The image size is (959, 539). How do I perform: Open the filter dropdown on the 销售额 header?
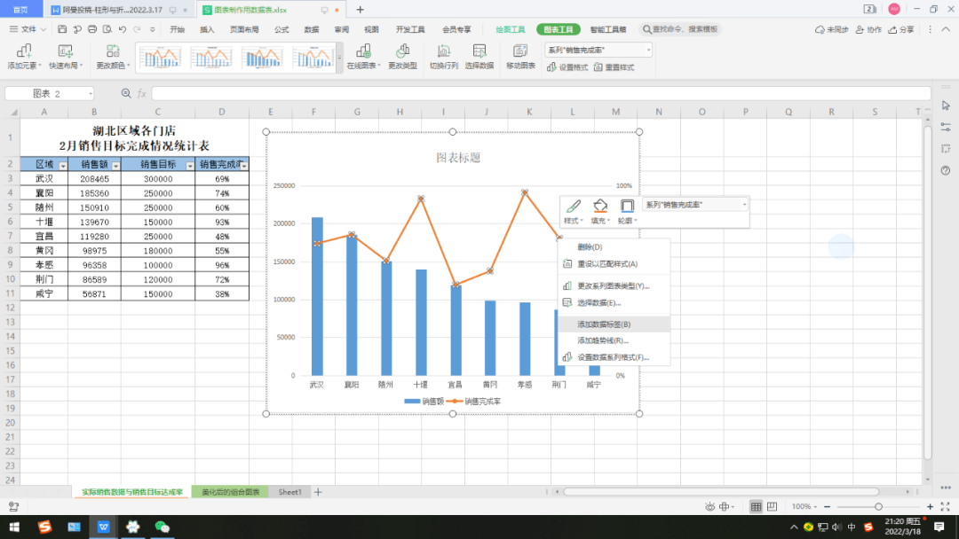(115, 166)
